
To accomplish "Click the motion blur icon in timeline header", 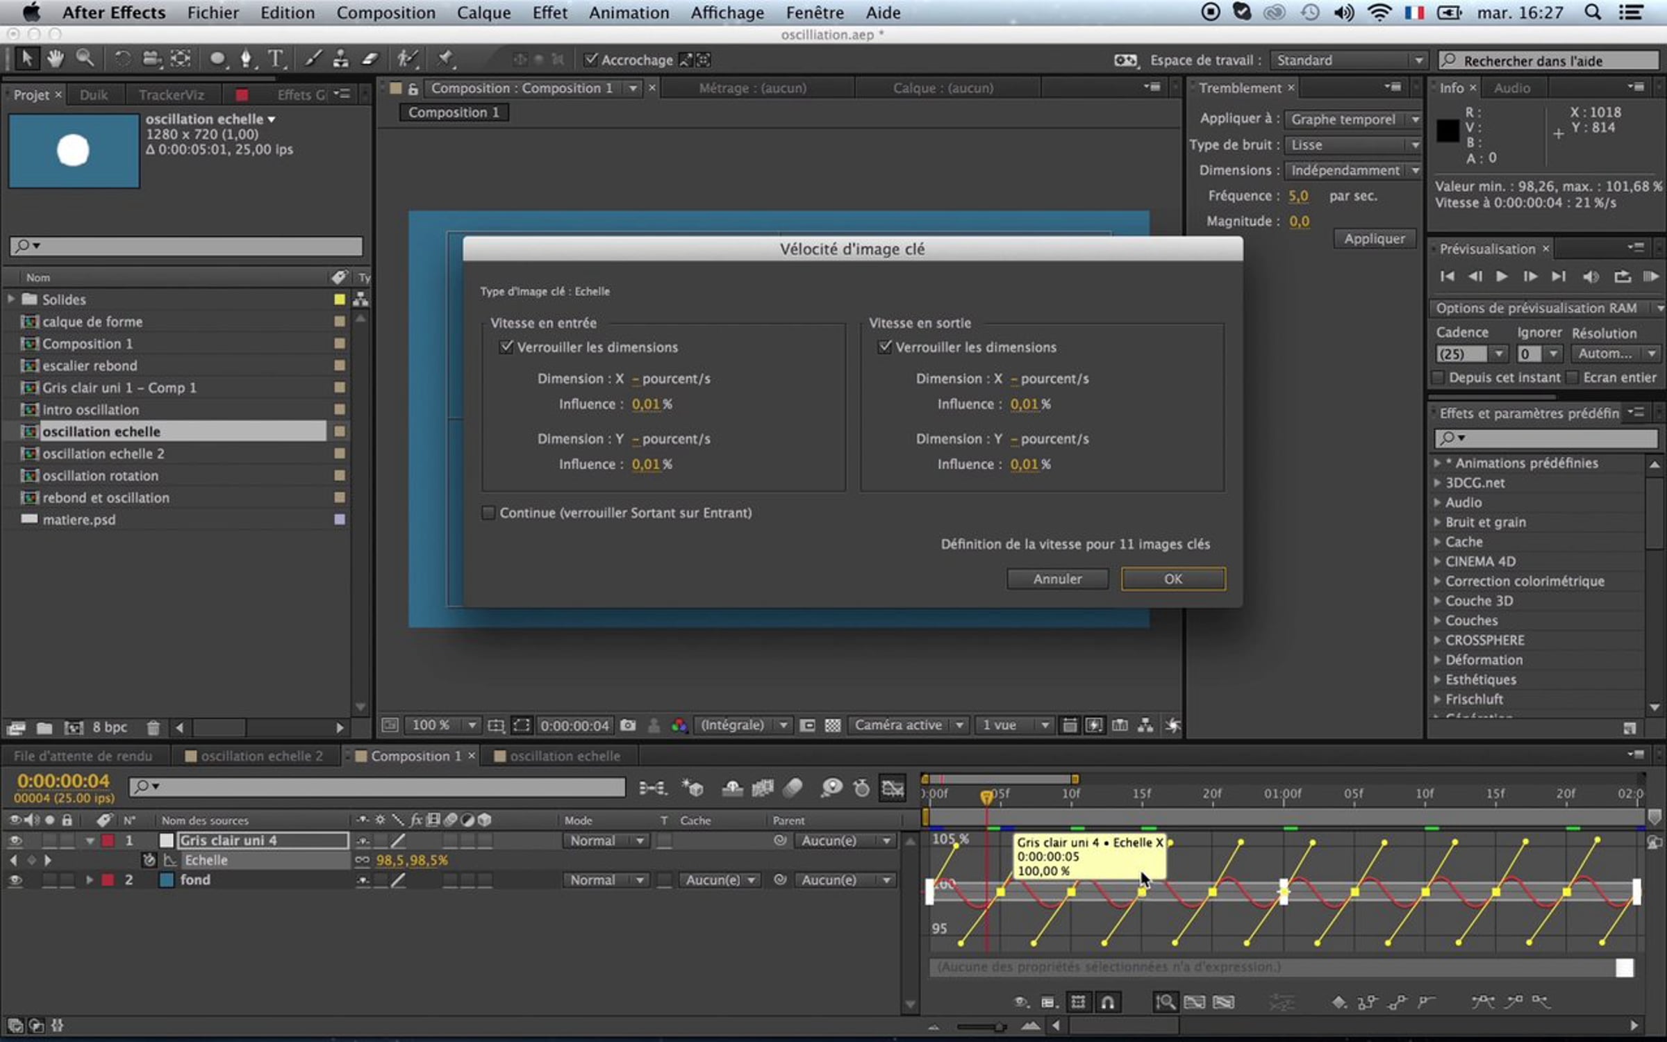I will [793, 787].
